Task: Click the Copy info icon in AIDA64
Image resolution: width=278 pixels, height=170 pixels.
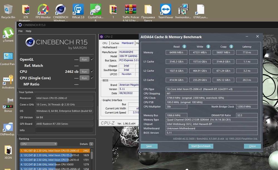Action: tap(231, 47)
